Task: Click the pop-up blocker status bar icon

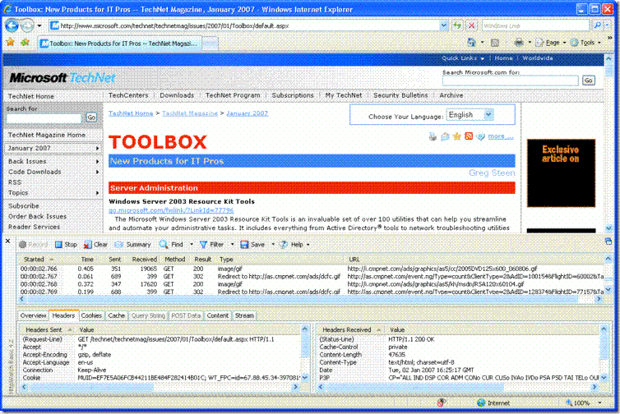Action: pyautogui.click(x=442, y=402)
